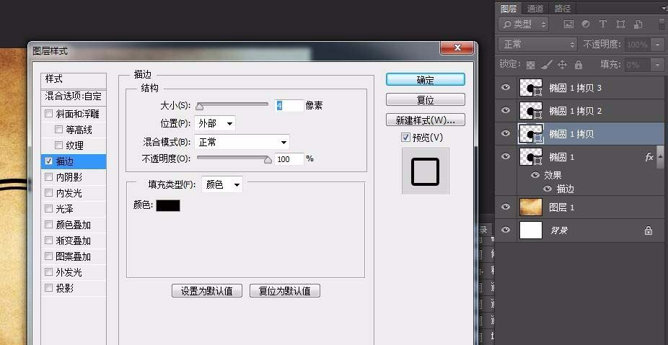Open the Layers panel 不透明度 arrow
The height and width of the screenshot is (345, 668).
(658, 44)
